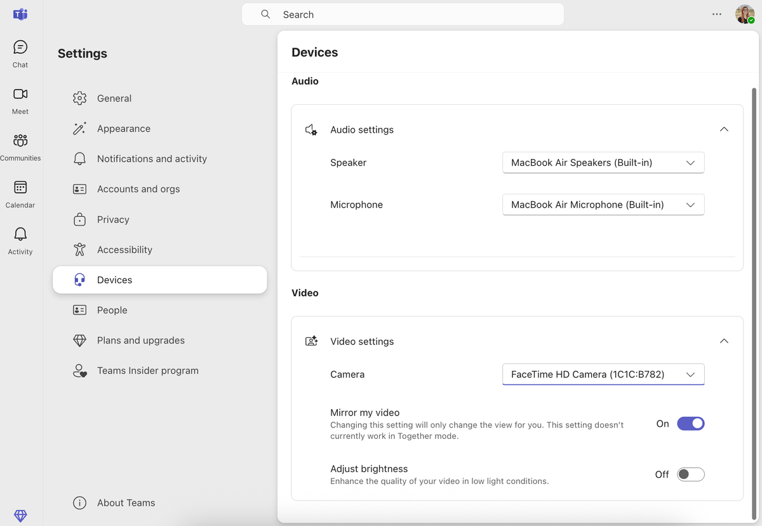
Task: Click About Teams
Action: click(x=126, y=502)
